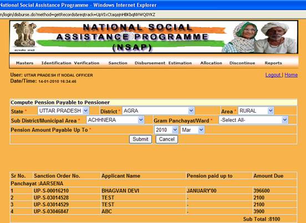Click sanction order UP-S-03046847
This screenshot has height=223, width=306.
tap(51, 211)
